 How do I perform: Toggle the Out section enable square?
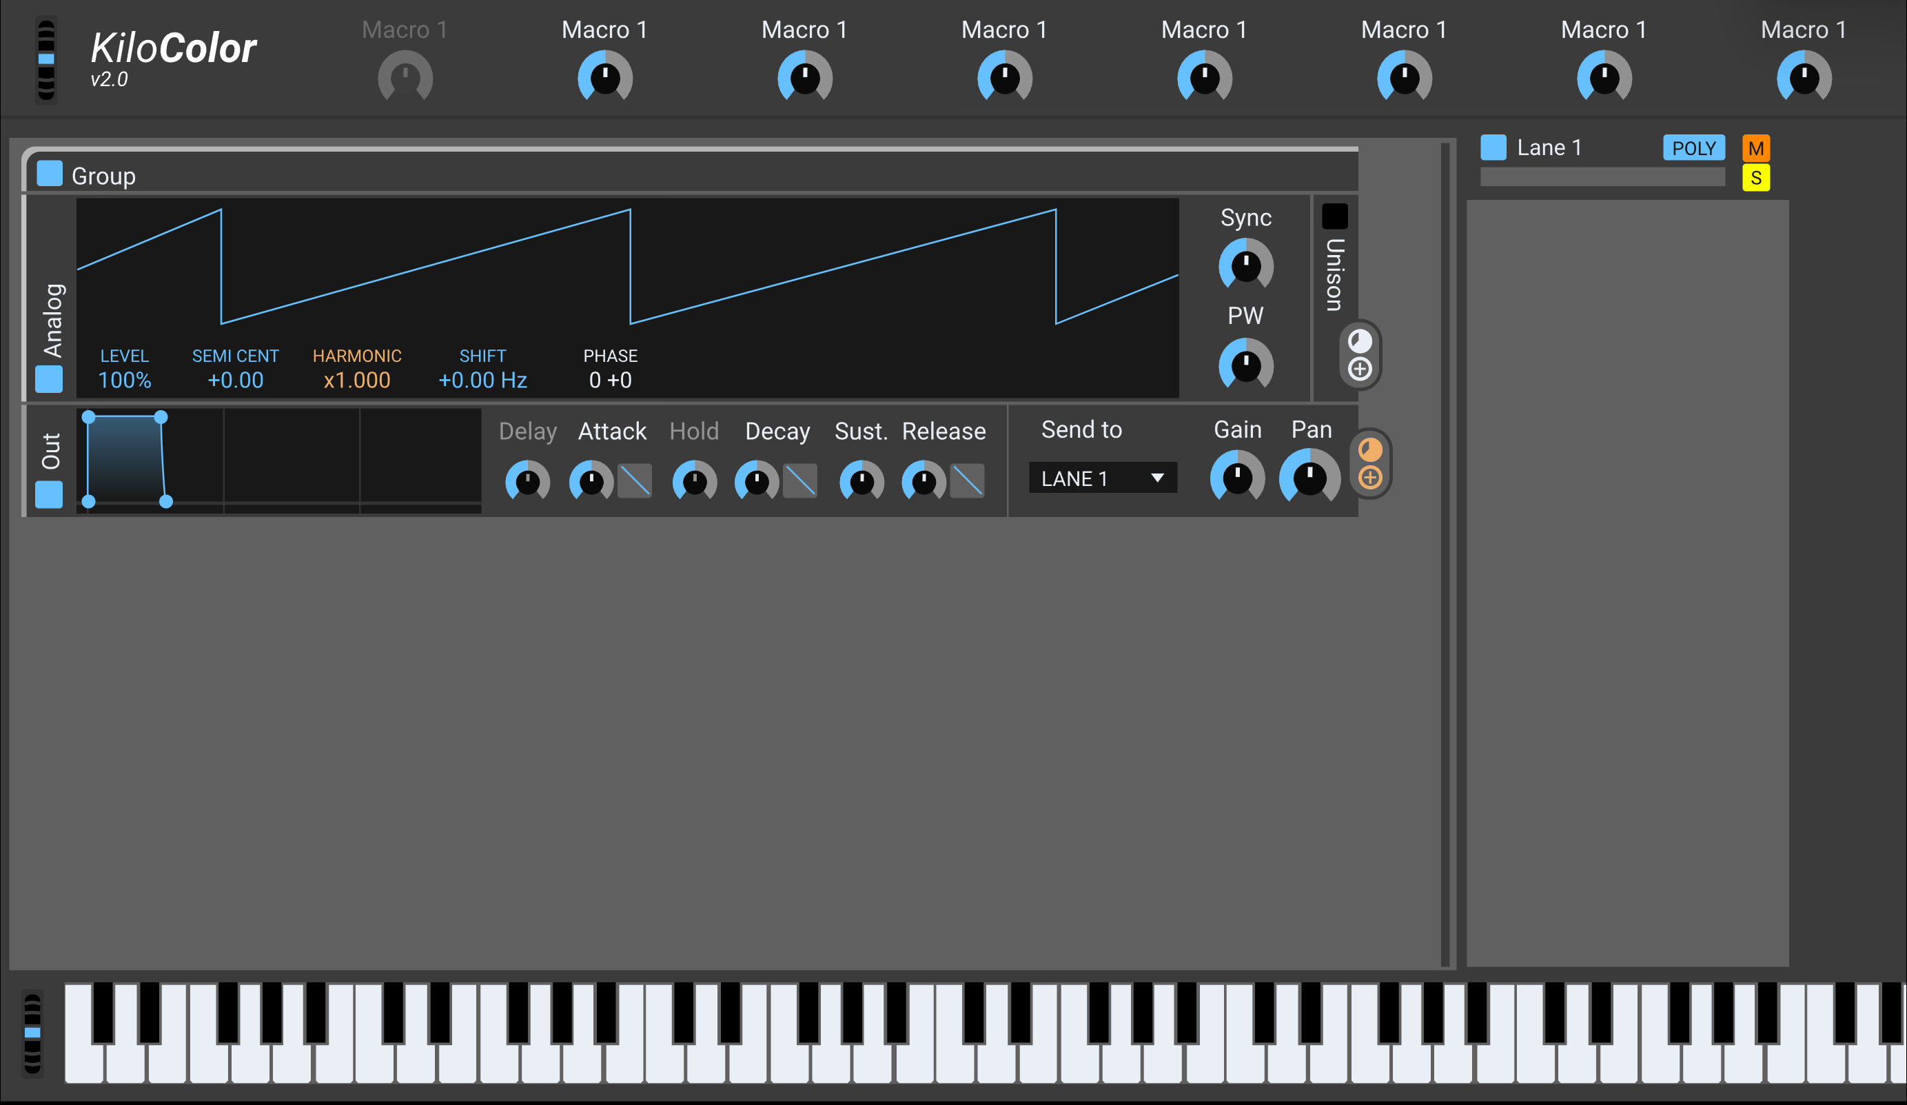click(x=49, y=495)
